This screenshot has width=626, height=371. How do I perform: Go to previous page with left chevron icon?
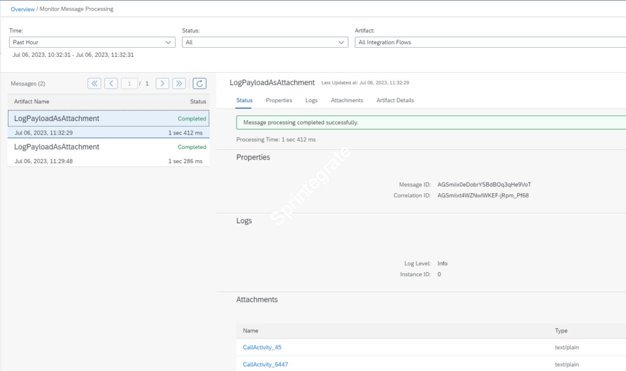coord(111,83)
